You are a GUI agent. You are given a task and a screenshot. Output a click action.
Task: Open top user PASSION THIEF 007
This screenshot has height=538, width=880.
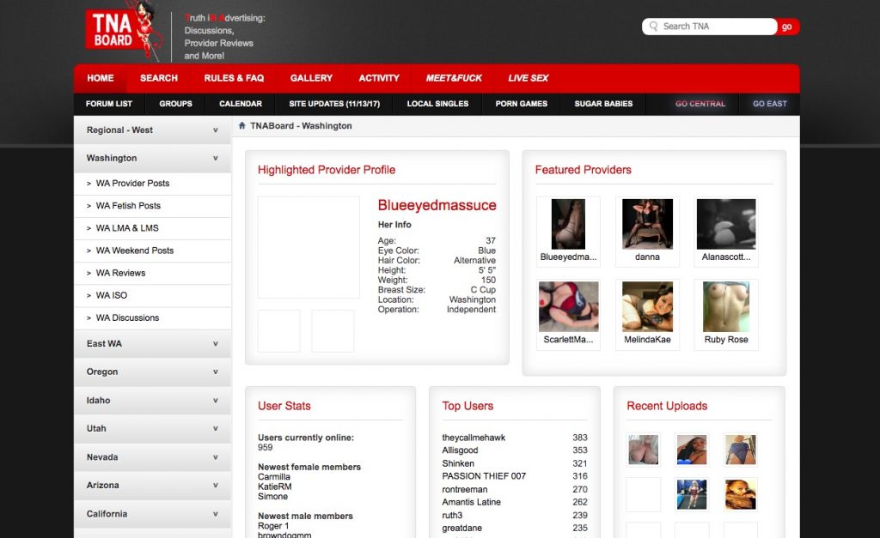coord(484,476)
